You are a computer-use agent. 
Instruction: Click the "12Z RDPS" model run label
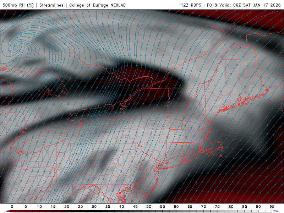pyautogui.click(x=191, y=5)
